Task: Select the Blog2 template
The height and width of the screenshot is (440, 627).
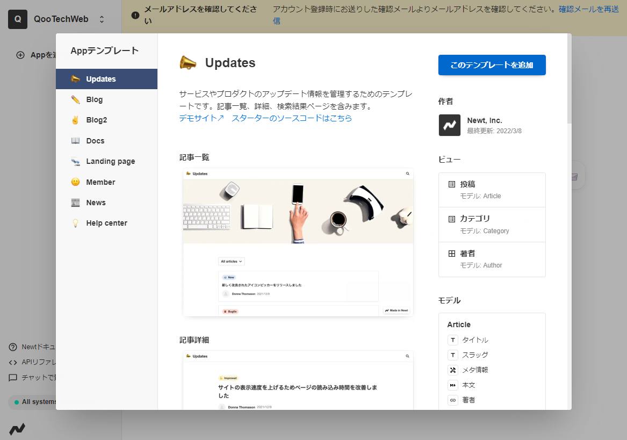Action: (106, 120)
